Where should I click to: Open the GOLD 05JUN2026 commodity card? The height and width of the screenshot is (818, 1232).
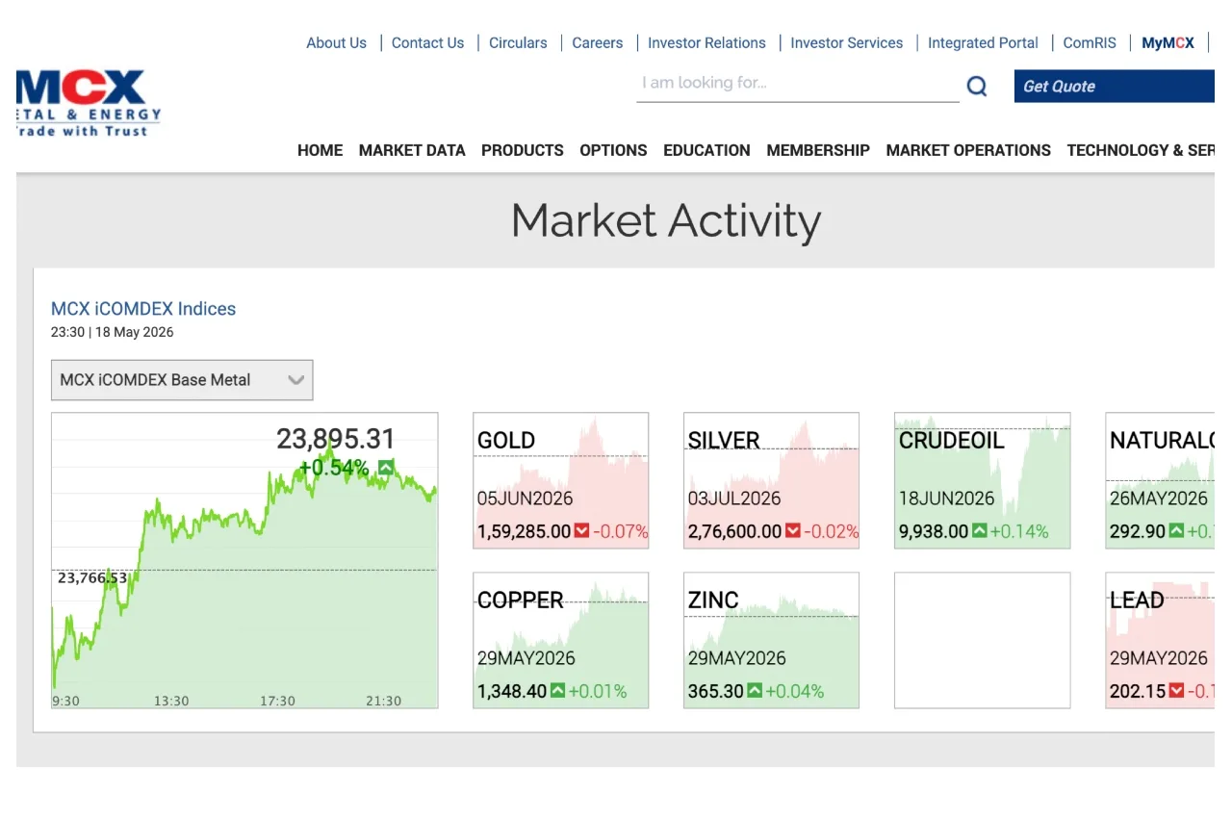(x=561, y=481)
